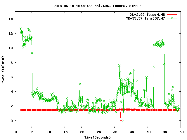This screenshot has height=140, width=187.
Task: Select legend entry YR-35.37 Tsys:37.47
Action: pyautogui.click(x=146, y=18)
